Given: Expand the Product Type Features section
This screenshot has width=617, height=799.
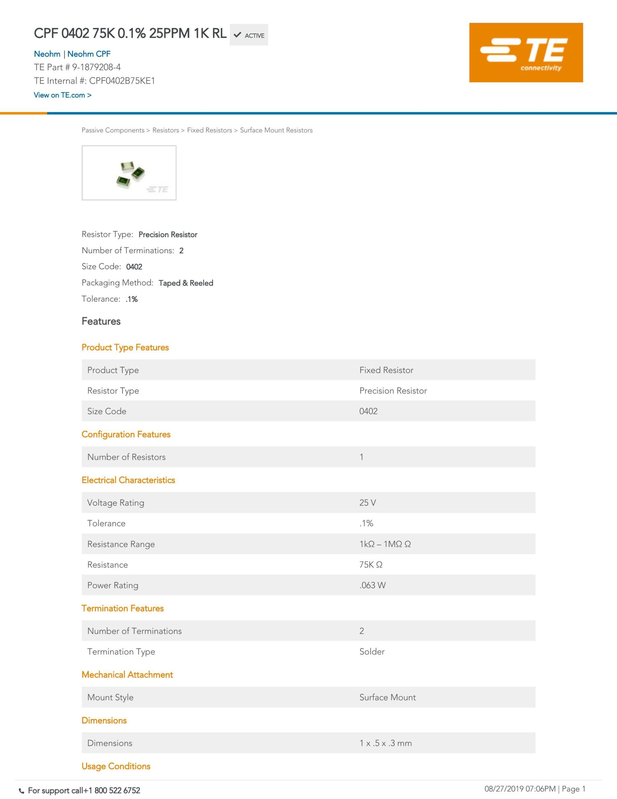Looking at the screenshot, I should pos(124,347).
